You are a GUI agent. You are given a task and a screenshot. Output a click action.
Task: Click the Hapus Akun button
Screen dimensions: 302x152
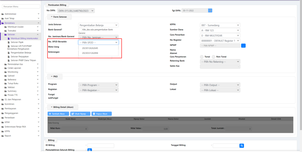pos(102,114)
